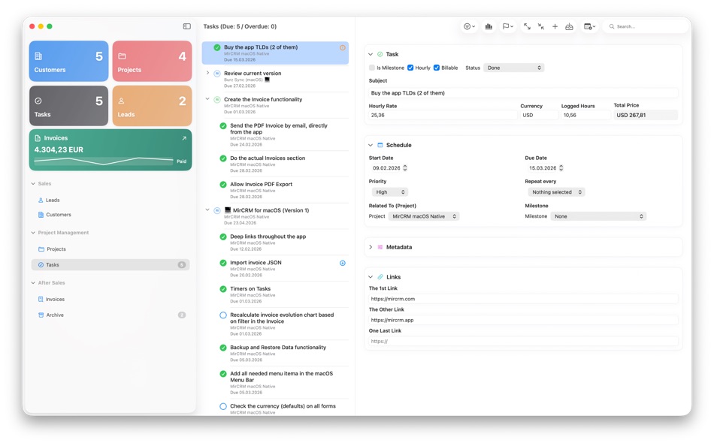The height and width of the screenshot is (446, 714).
Task: Open the Tasks gray card
Action: (68, 106)
